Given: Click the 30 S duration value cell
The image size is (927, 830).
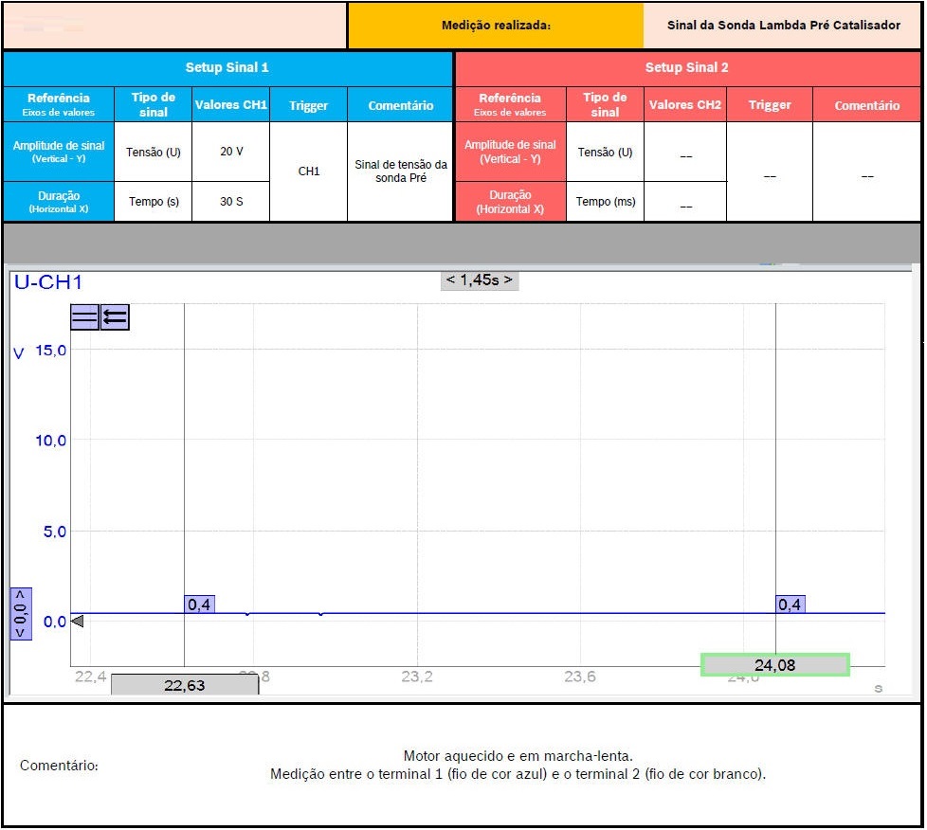Looking at the screenshot, I should tap(230, 202).
